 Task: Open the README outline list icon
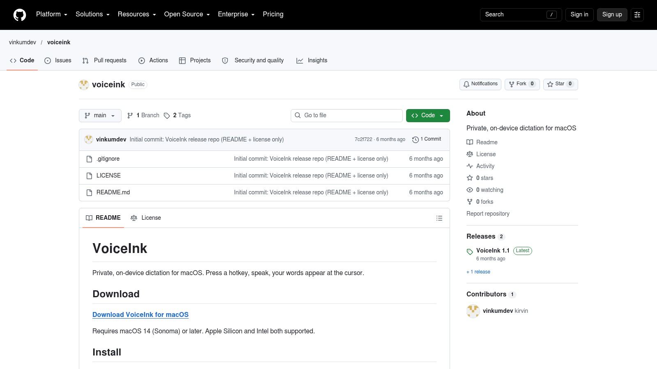(439, 218)
